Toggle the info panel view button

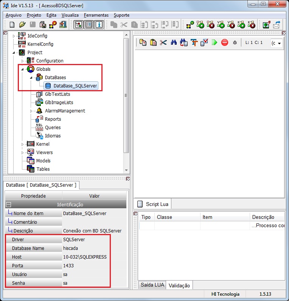pyautogui.click(x=99, y=25)
